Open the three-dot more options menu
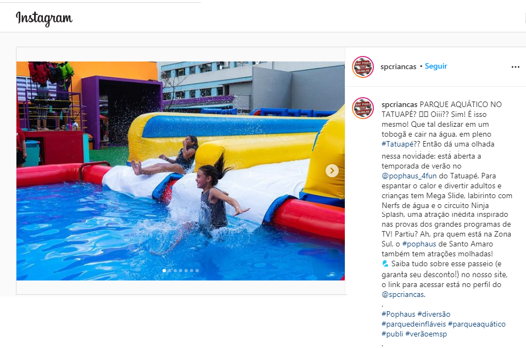The image size is (526, 348). pos(515,67)
